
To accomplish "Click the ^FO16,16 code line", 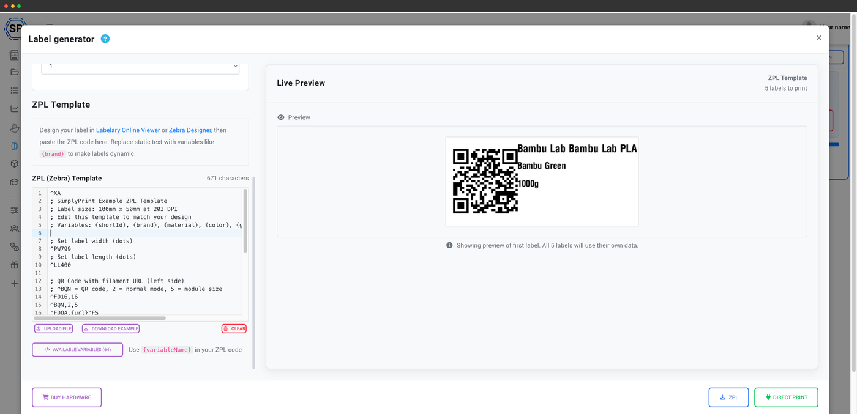I will 64,297.
